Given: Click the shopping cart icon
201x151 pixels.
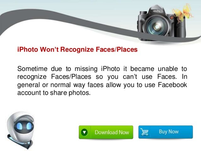Looking at the screenshot, I should [x=144, y=132].
